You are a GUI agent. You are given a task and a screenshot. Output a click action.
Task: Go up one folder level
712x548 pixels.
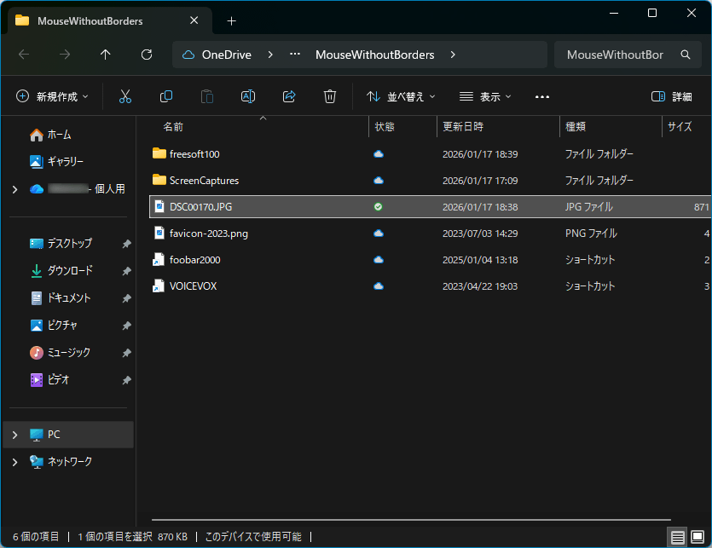[106, 55]
